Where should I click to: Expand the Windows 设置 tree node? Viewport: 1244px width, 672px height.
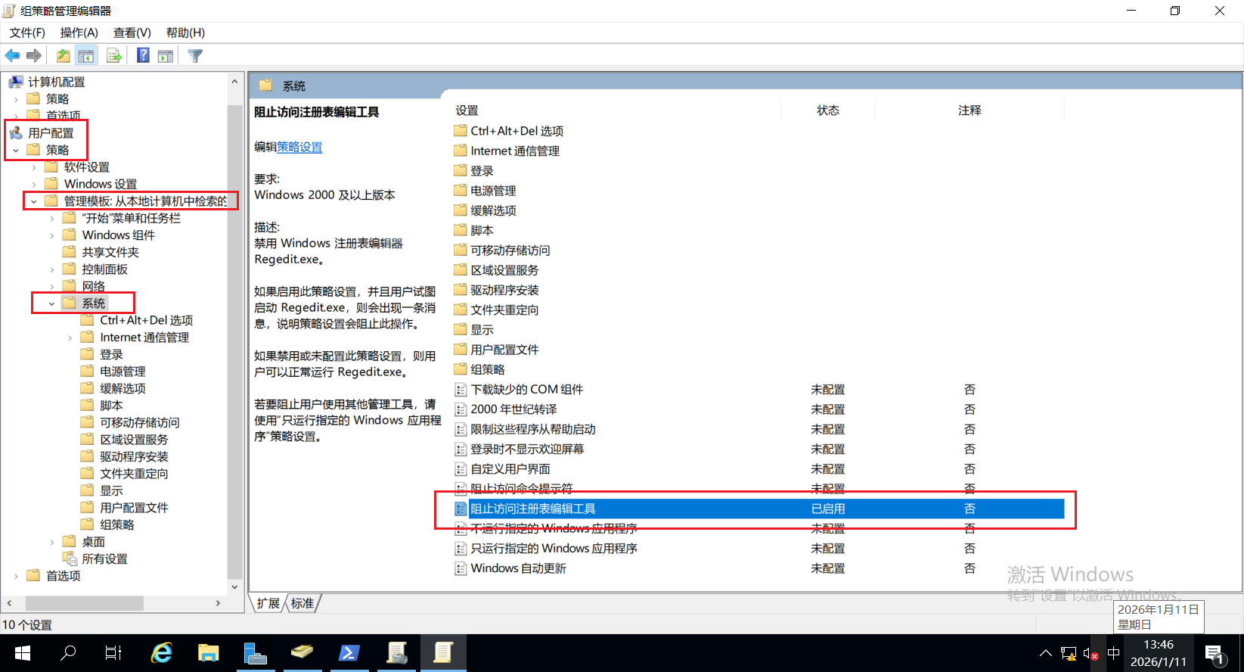point(33,184)
